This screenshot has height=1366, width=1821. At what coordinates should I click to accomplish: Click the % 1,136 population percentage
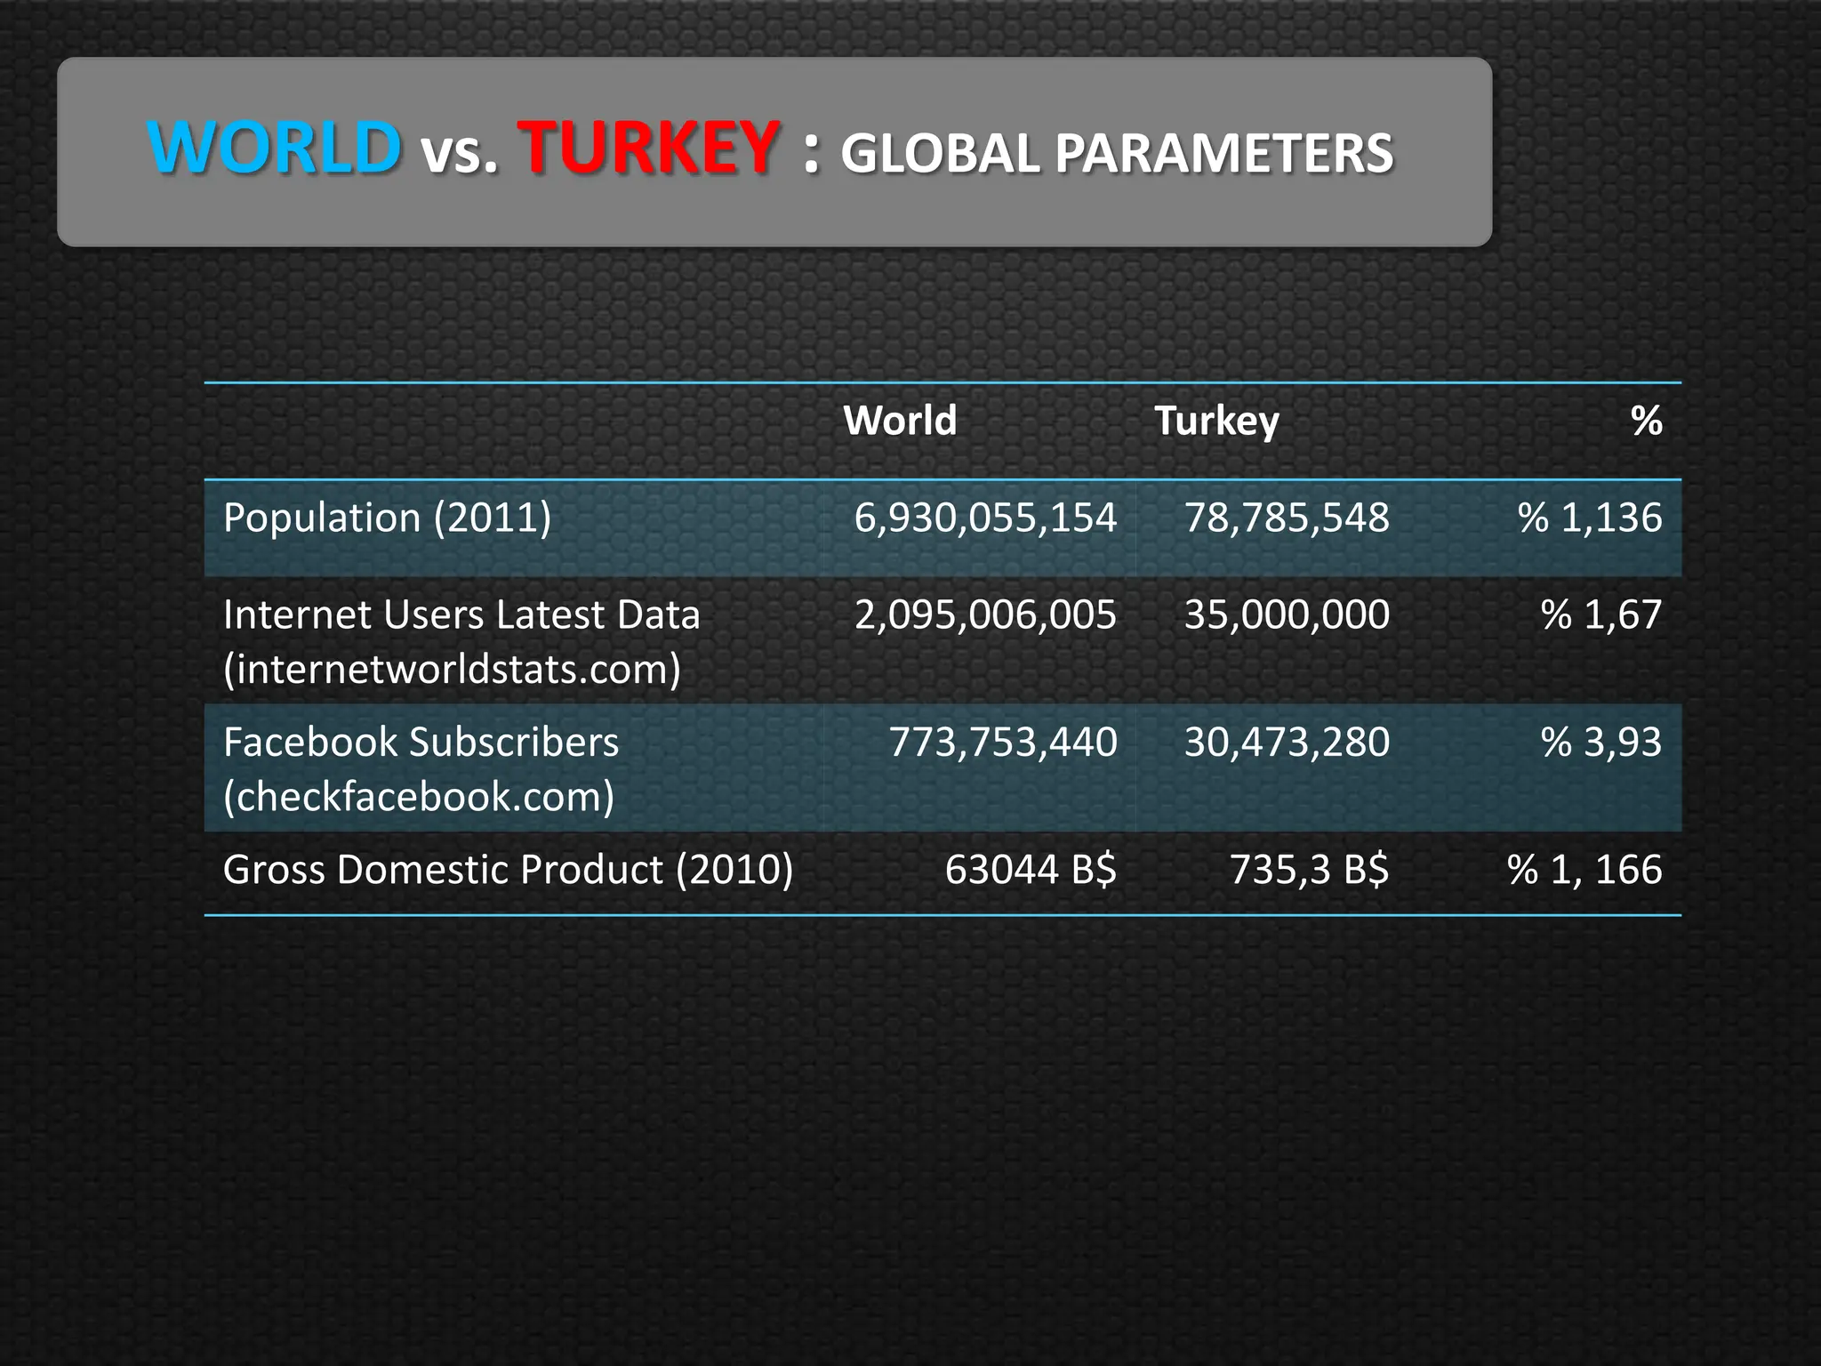[1590, 518]
